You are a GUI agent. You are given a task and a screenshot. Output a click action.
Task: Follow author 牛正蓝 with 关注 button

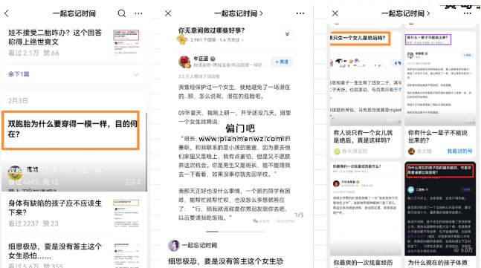tap(282, 62)
